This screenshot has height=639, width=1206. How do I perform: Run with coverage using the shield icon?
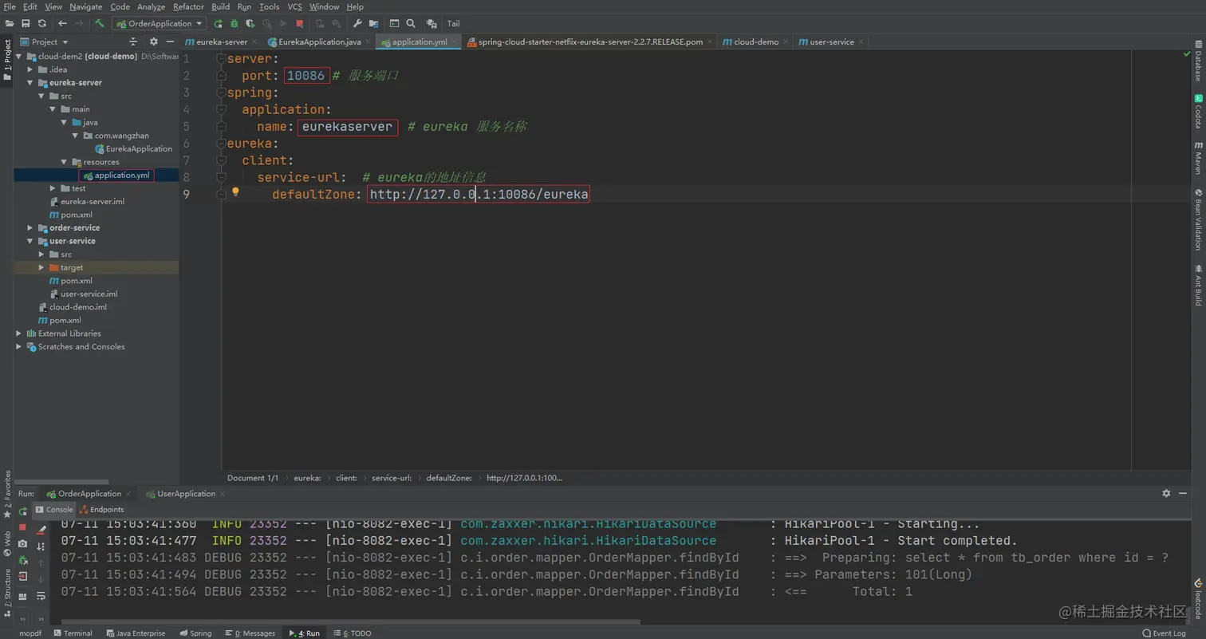250,24
